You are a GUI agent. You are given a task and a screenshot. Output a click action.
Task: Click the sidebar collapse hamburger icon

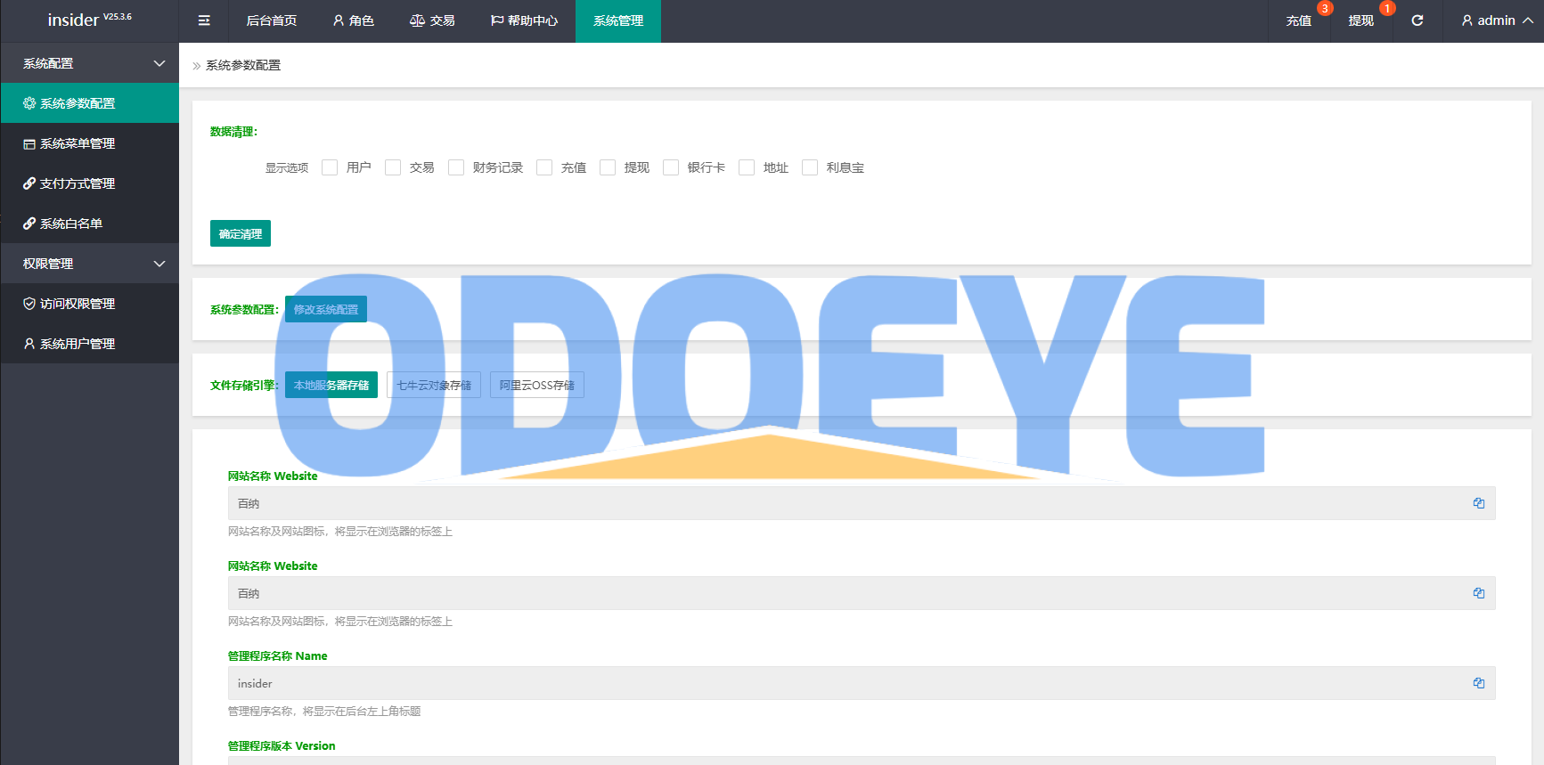tap(204, 20)
